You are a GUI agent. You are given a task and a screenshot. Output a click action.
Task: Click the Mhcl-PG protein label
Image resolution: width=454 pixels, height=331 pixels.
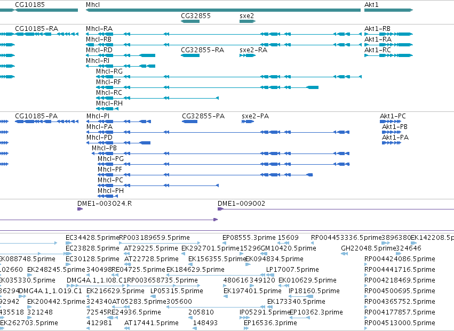coord(110,159)
